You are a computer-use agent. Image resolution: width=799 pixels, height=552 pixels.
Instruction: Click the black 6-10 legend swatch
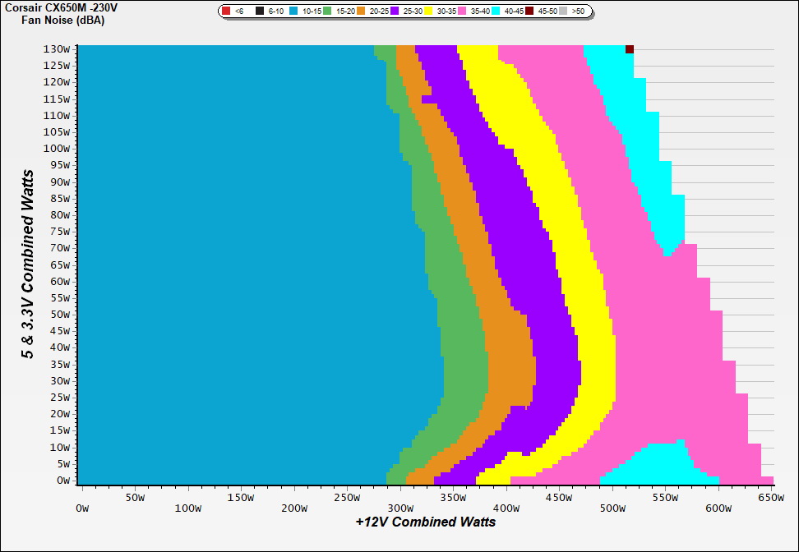click(x=260, y=11)
